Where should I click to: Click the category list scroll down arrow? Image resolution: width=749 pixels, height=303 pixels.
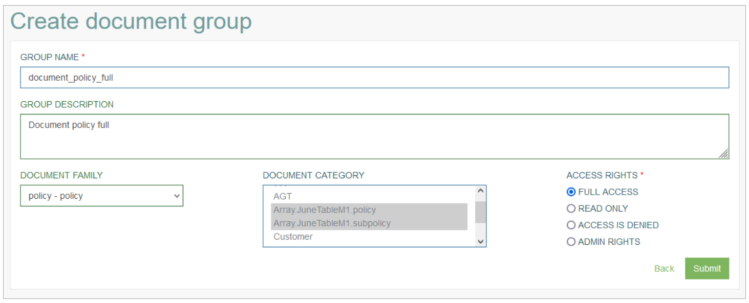tap(480, 241)
